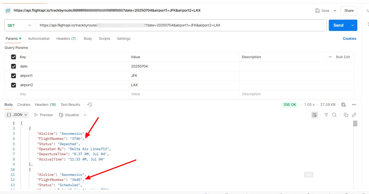
Task: Toggle word wrap icon in response toolbar
Action: 315,115
